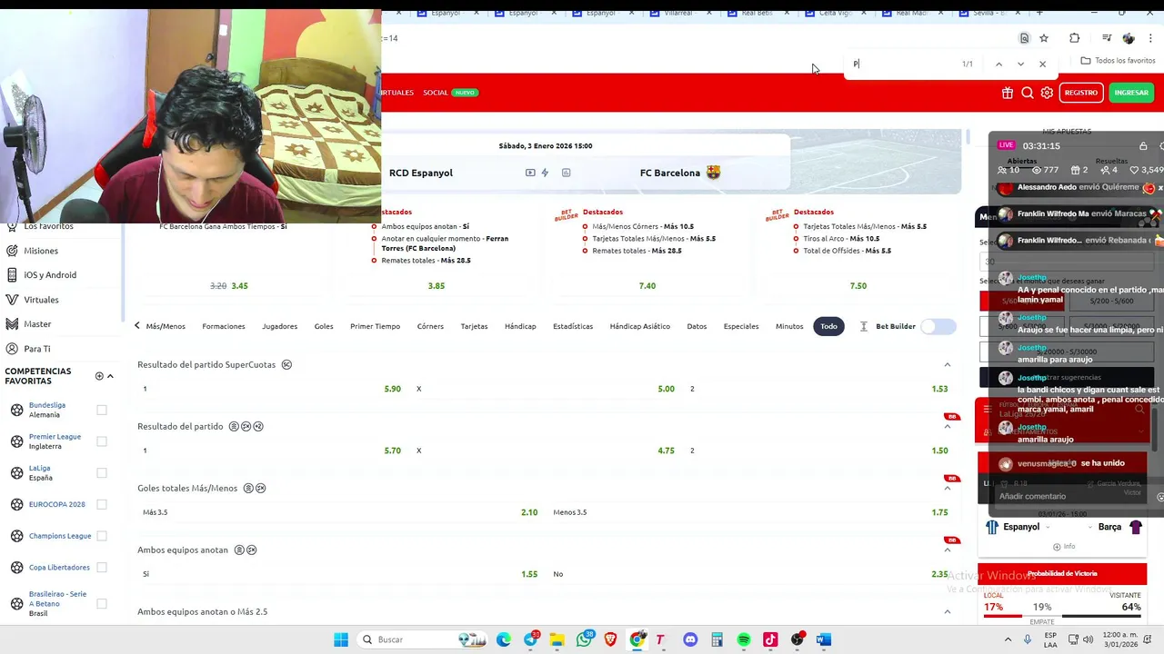Select the Todo market tab
Image resolution: width=1164 pixels, height=654 pixels.
click(828, 326)
